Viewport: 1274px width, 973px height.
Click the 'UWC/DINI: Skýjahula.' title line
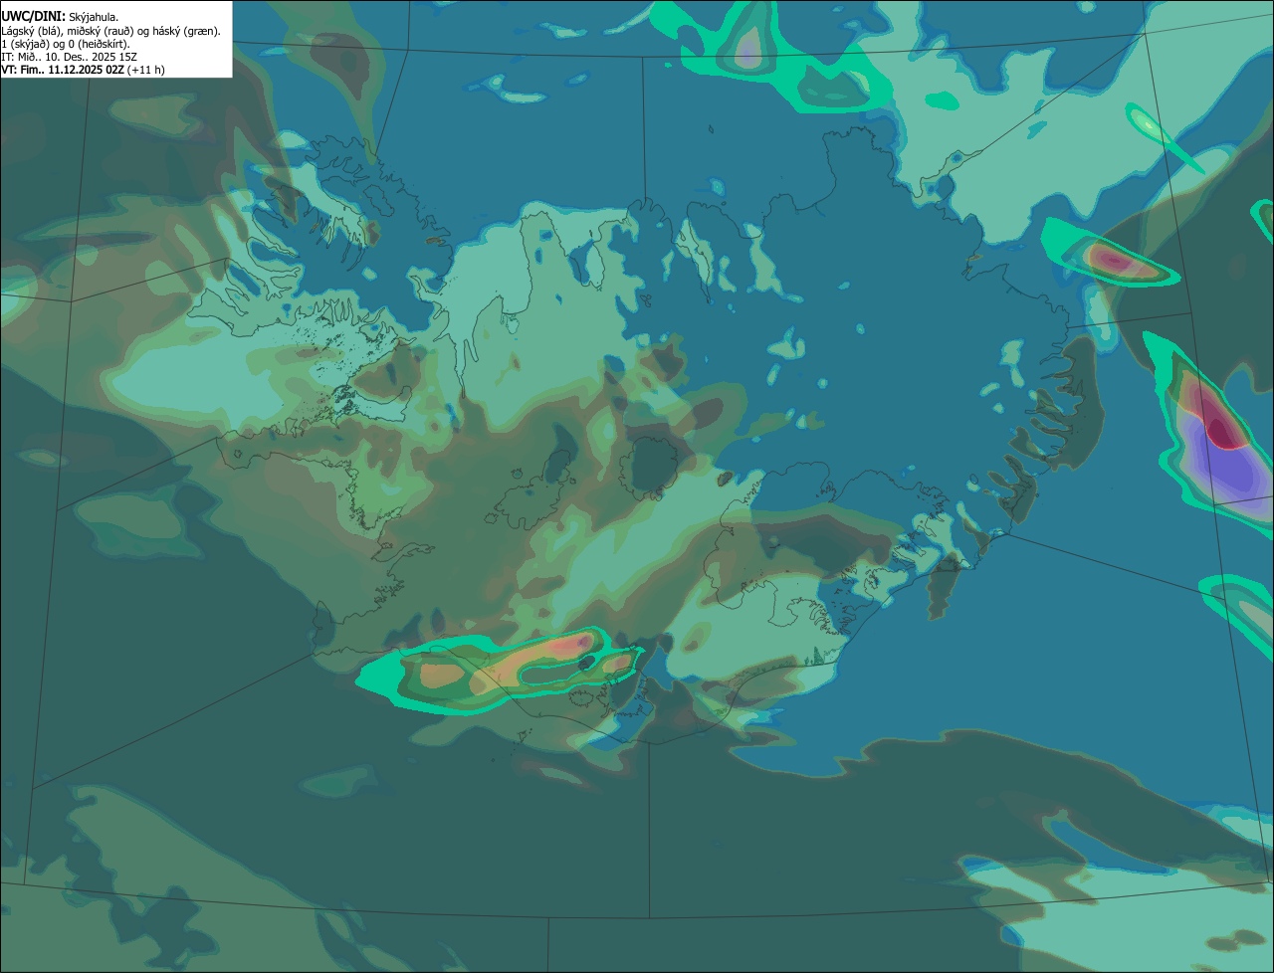pyautogui.click(x=60, y=17)
